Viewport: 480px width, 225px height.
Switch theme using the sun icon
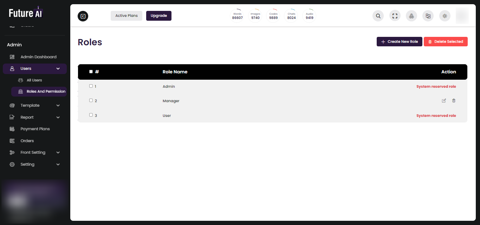click(x=445, y=16)
